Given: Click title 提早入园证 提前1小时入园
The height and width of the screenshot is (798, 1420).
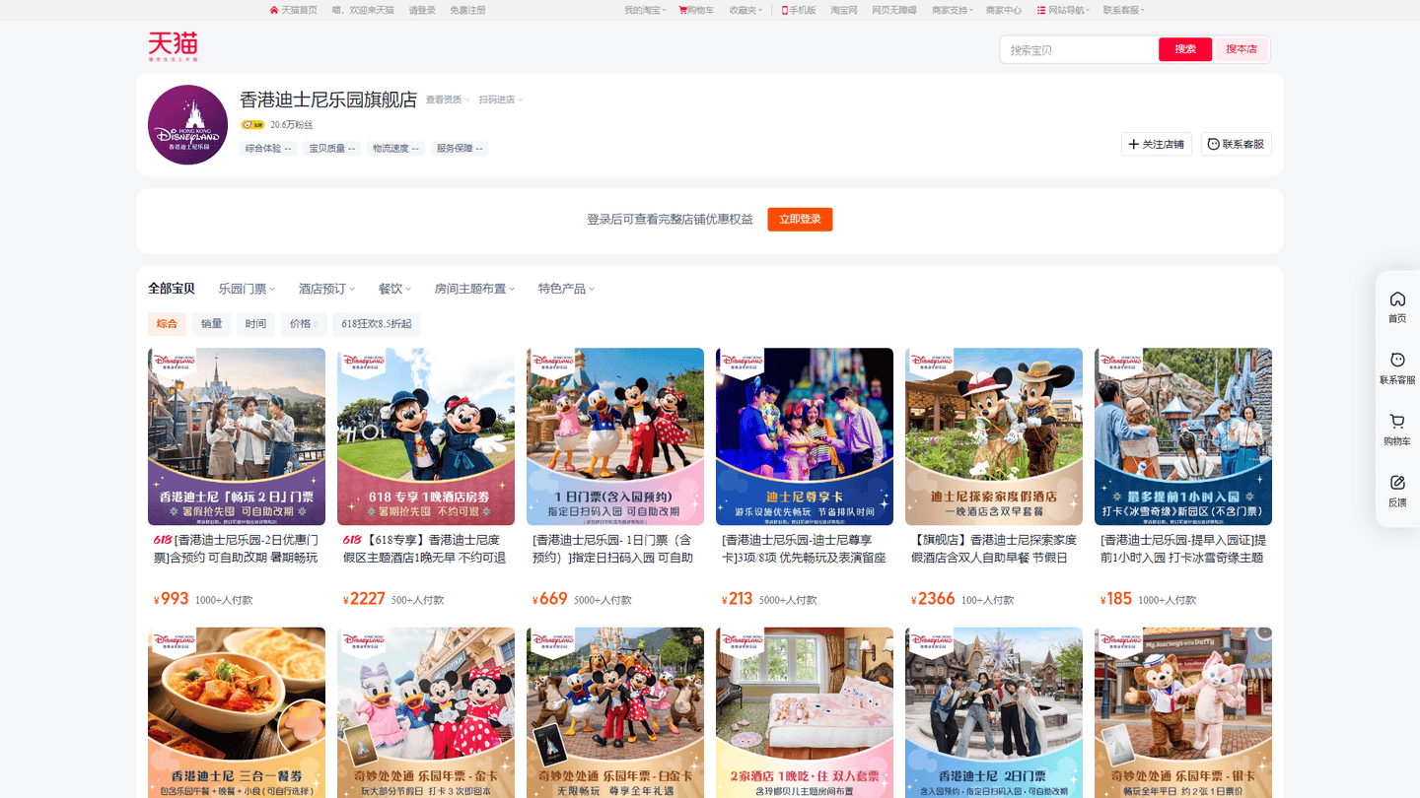Looking at the screenshot, I should pyautogui.click(x=1183, y=549).
